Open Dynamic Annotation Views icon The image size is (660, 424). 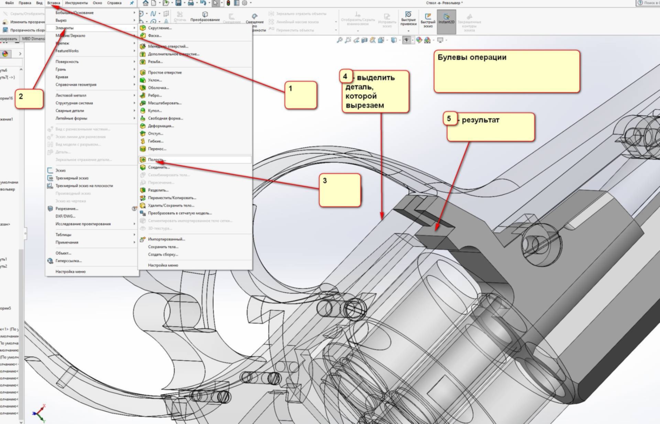[373, 40]
